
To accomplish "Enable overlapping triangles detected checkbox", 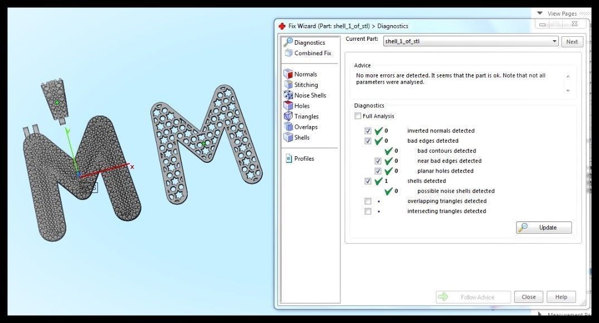I will (x=368, y=201).
